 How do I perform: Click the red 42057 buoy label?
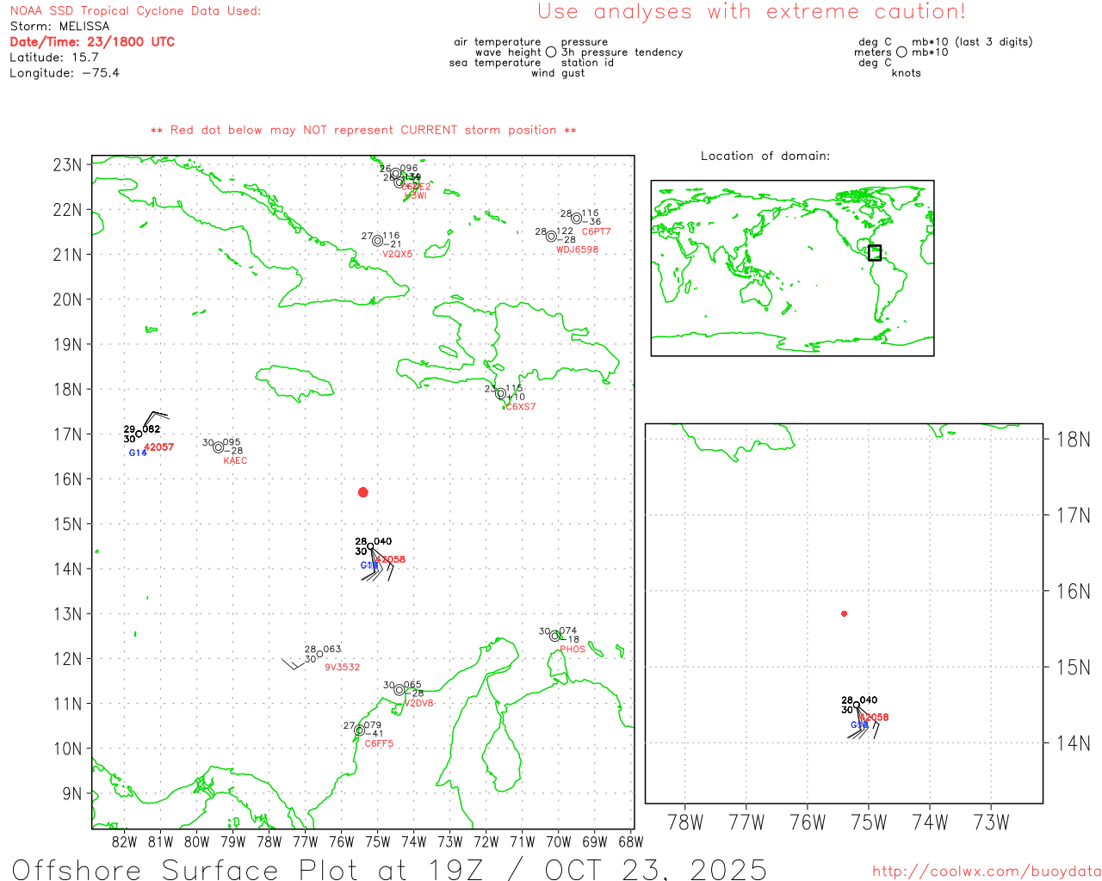pyautogui.click(x=159, y=447)
